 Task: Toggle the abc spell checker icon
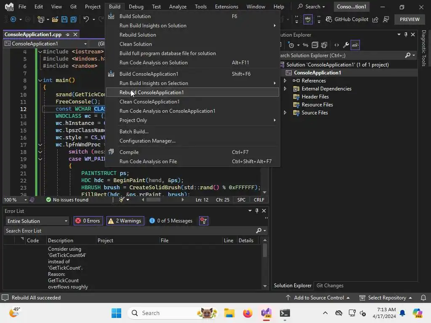click(308, 19)
